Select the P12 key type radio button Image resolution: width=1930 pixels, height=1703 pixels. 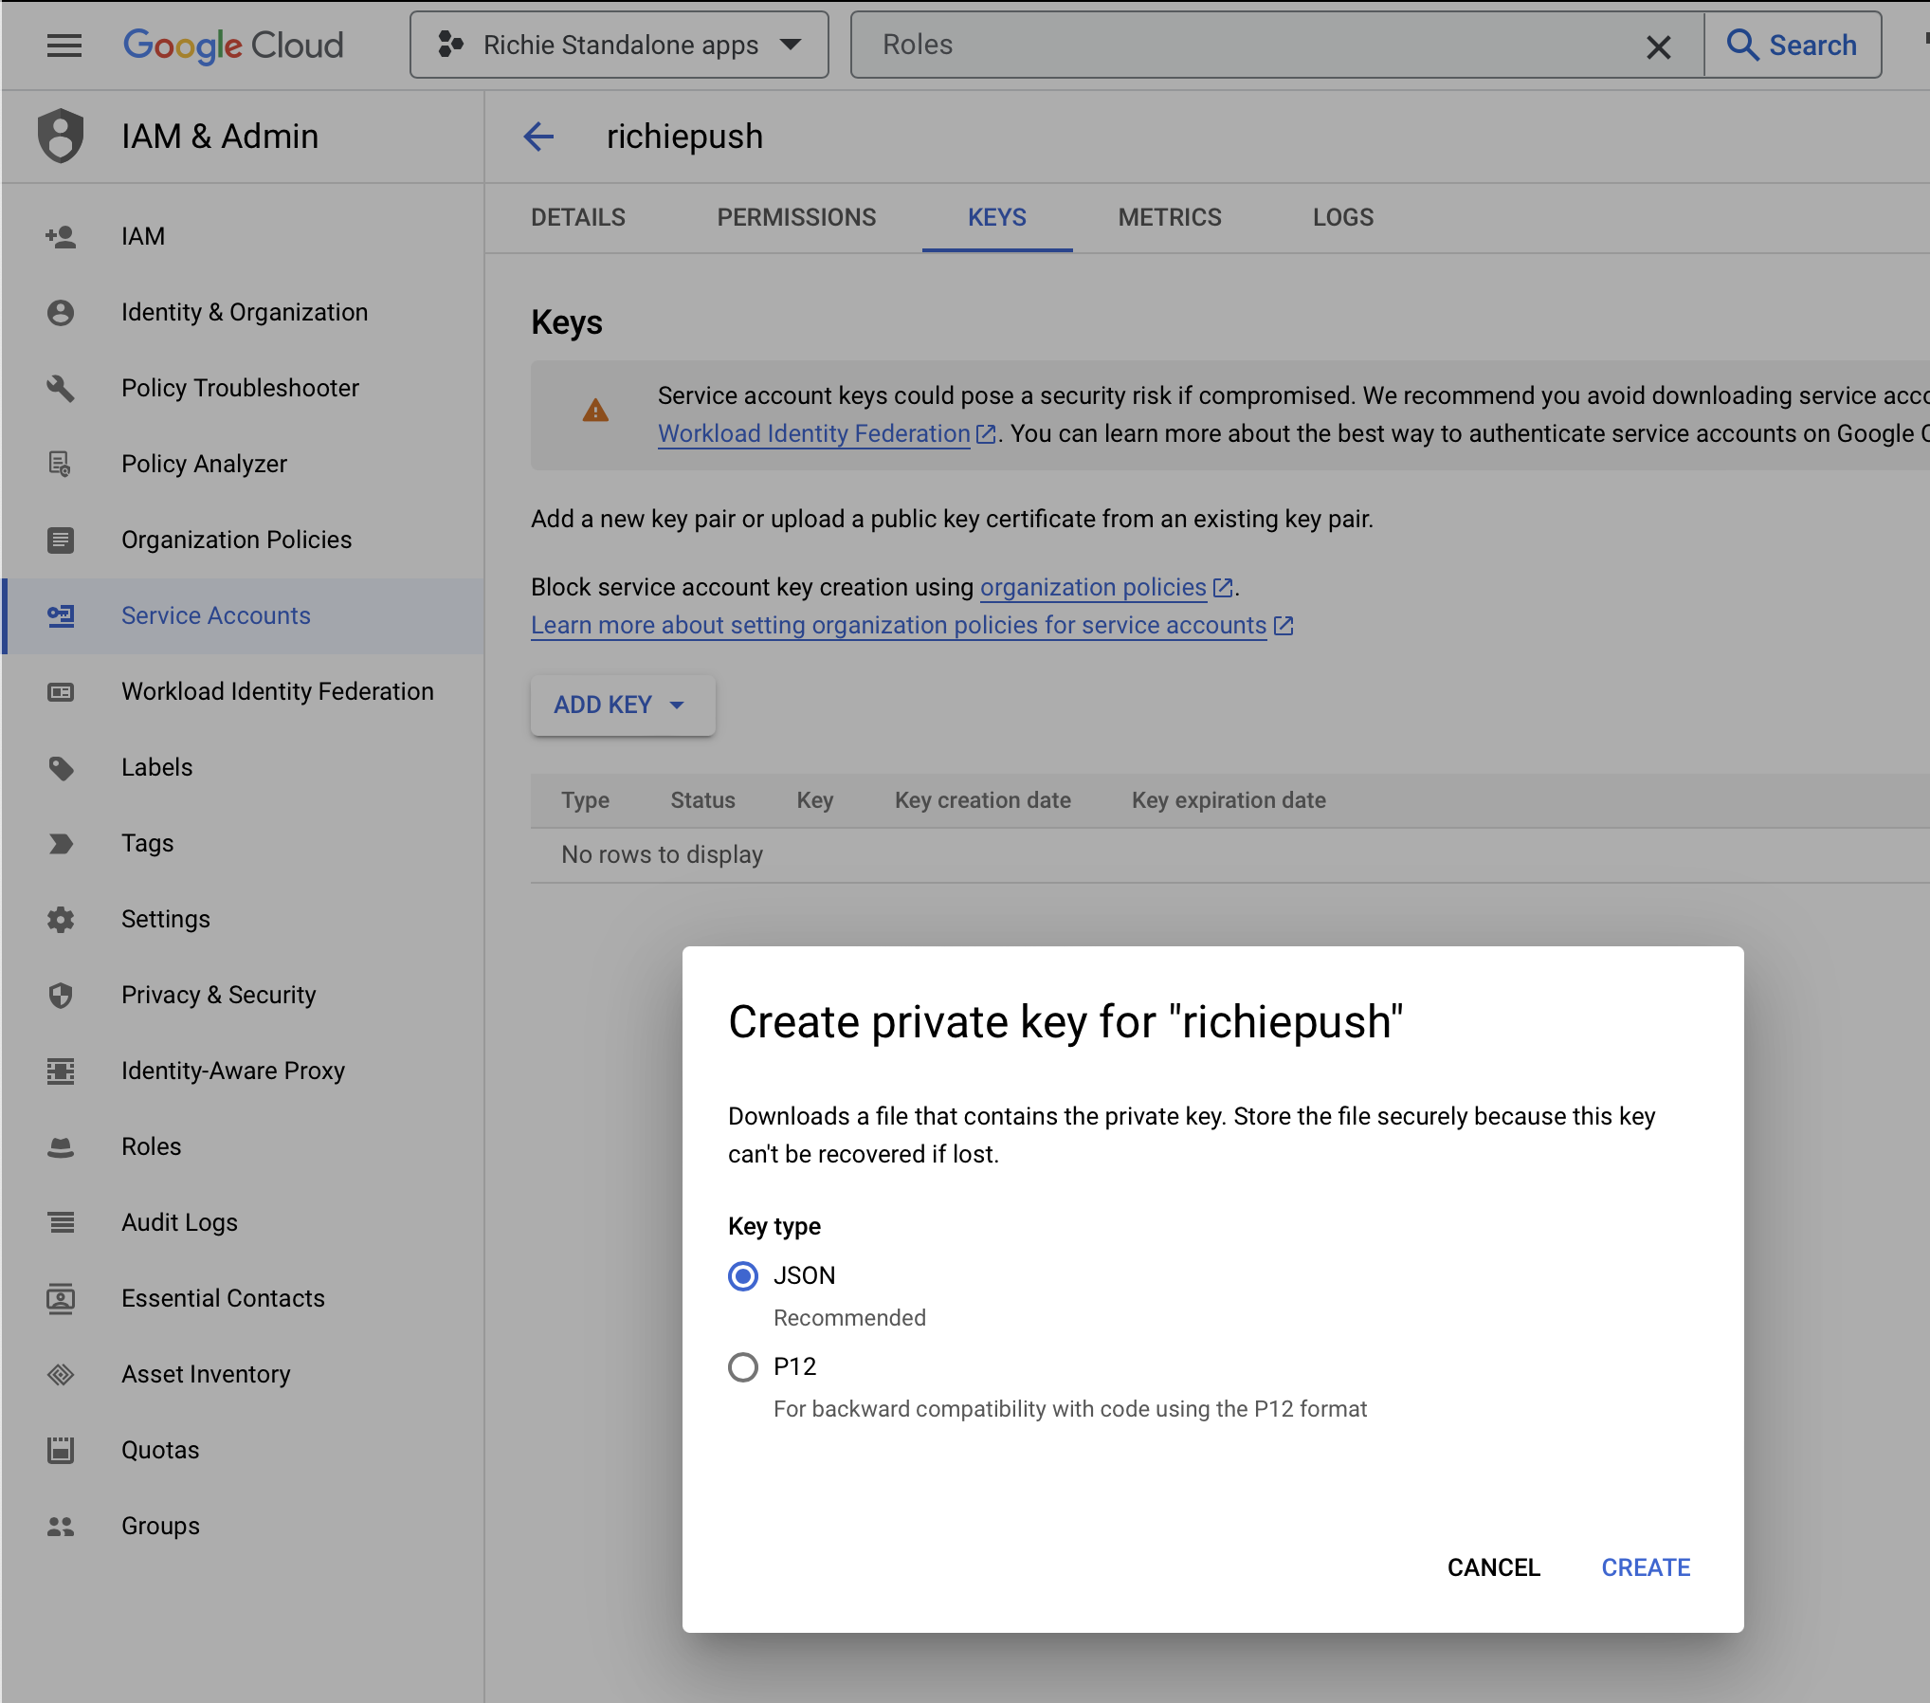[743, 1367]
